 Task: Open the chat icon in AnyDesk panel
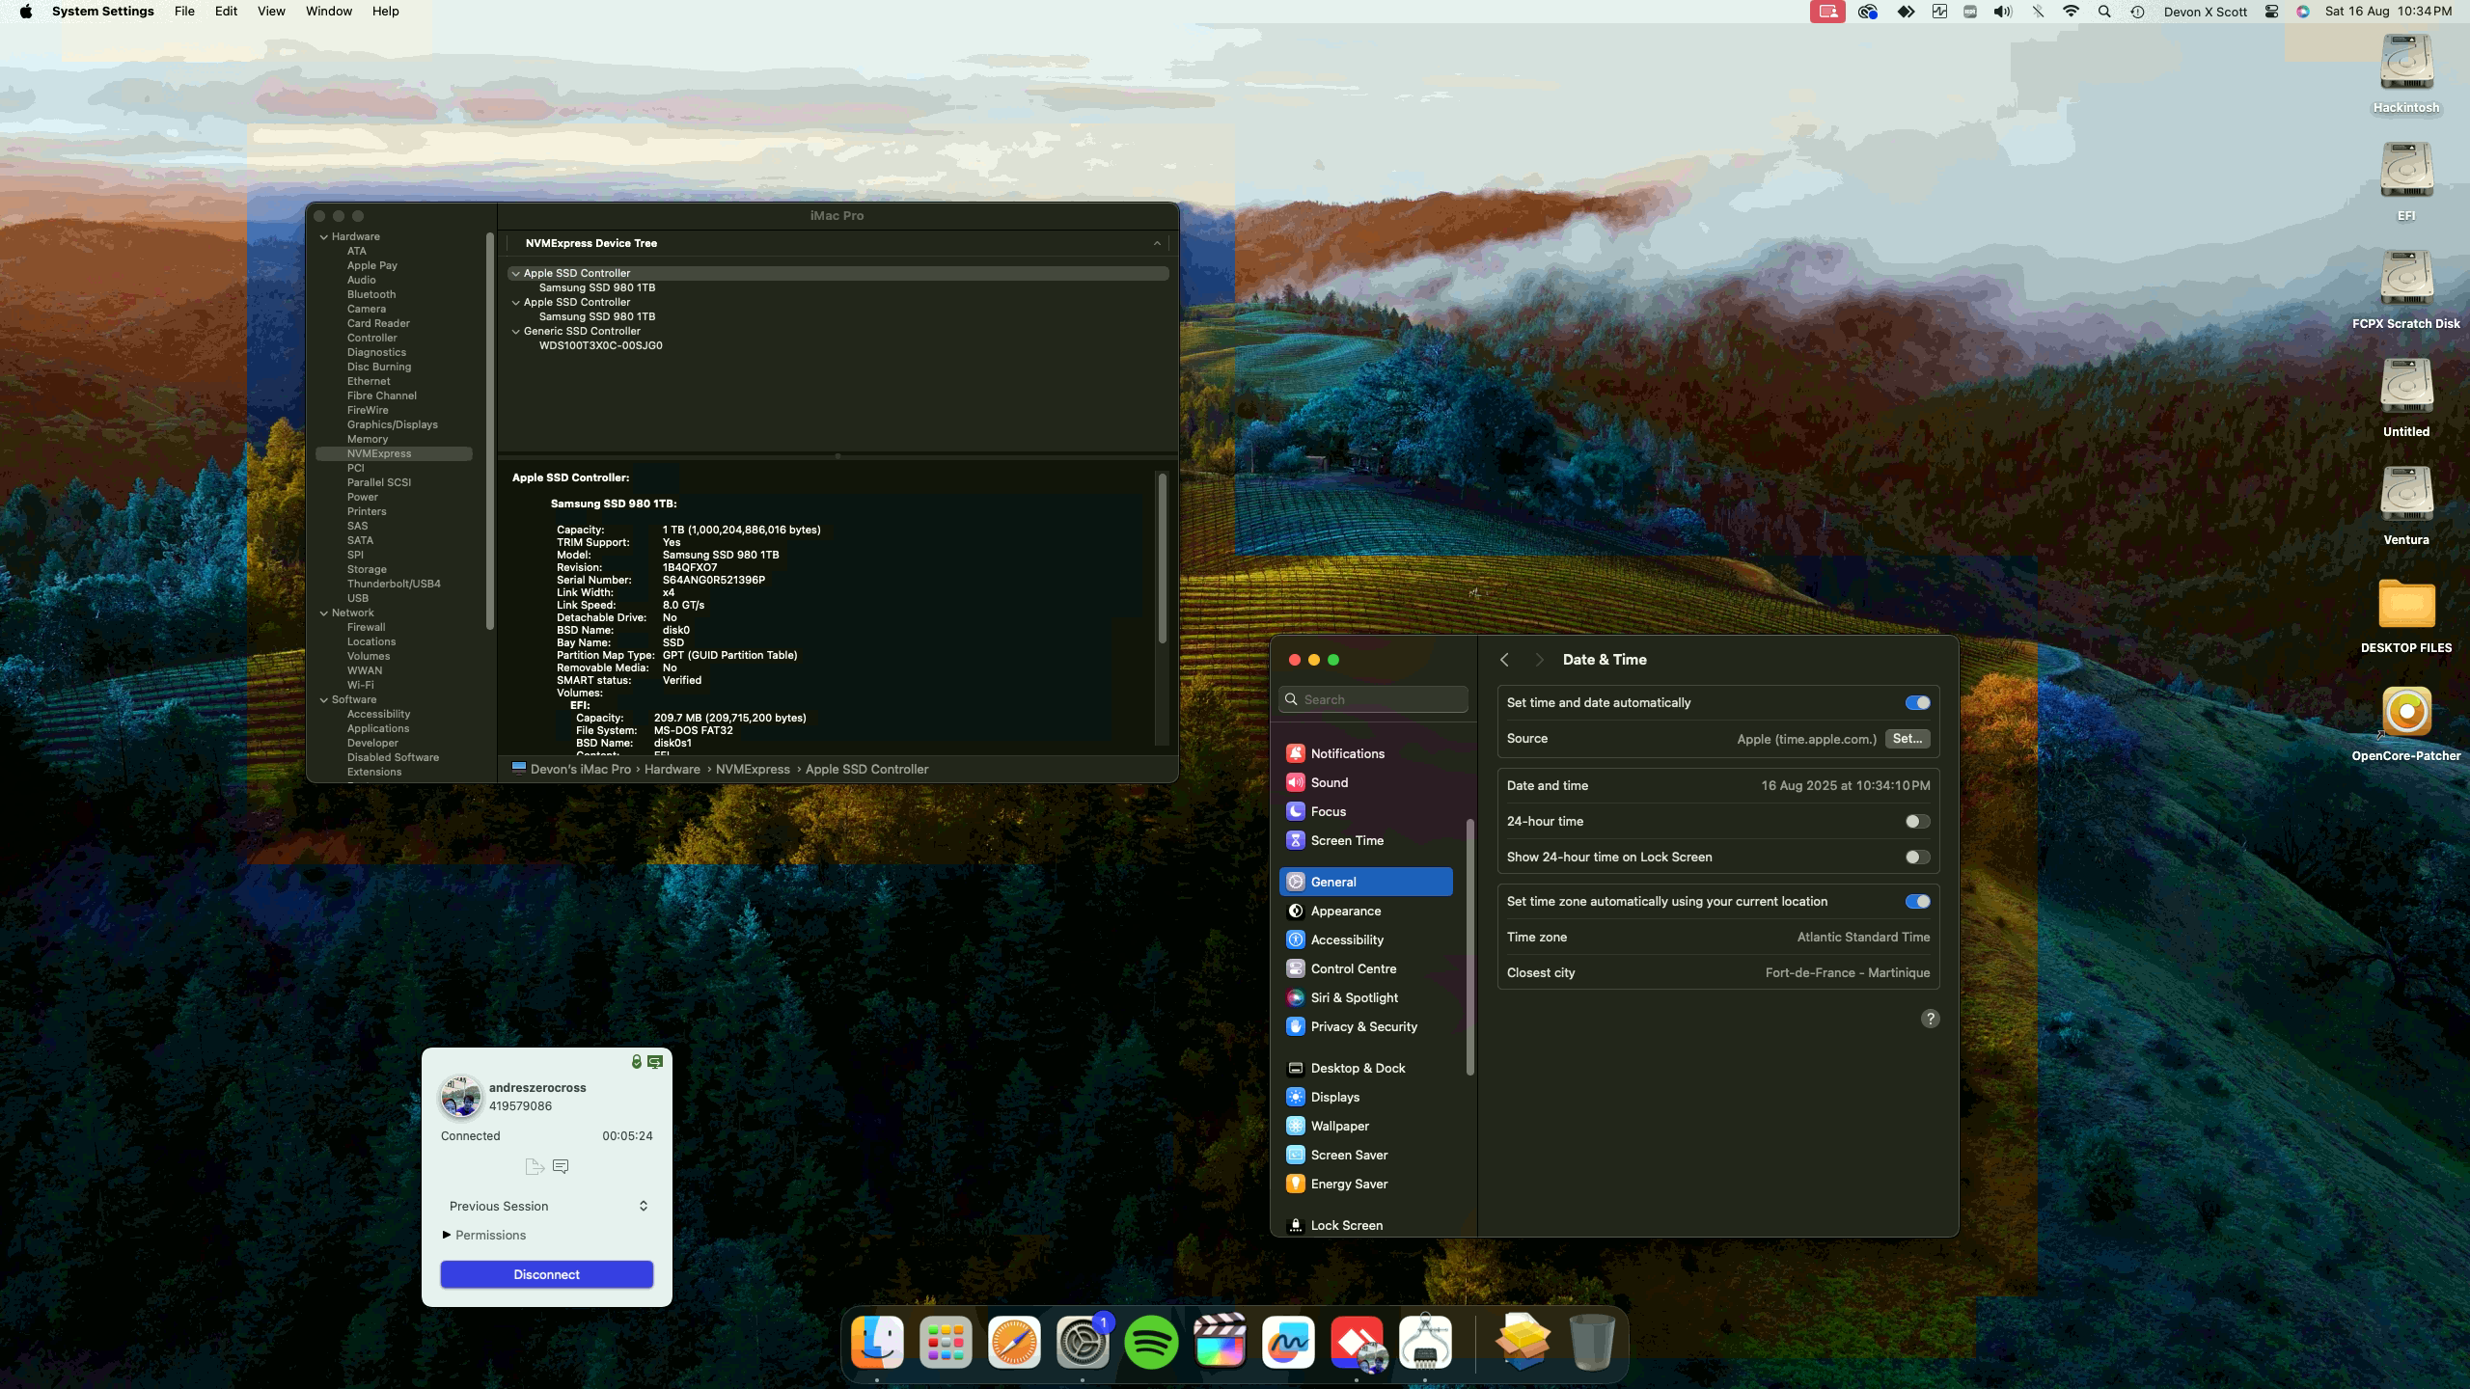561,1166
